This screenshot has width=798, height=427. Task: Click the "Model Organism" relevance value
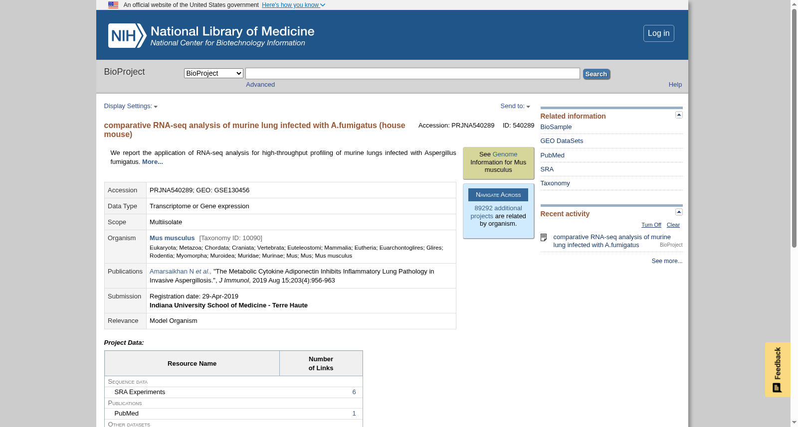coord(174,321)
